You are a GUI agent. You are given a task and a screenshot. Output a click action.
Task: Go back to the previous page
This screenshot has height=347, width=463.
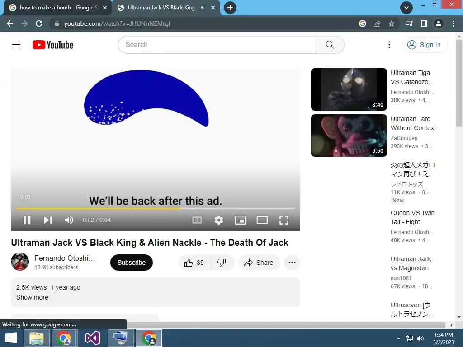(x=10, y=23)
